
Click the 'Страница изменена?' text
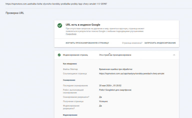point(132,43)
